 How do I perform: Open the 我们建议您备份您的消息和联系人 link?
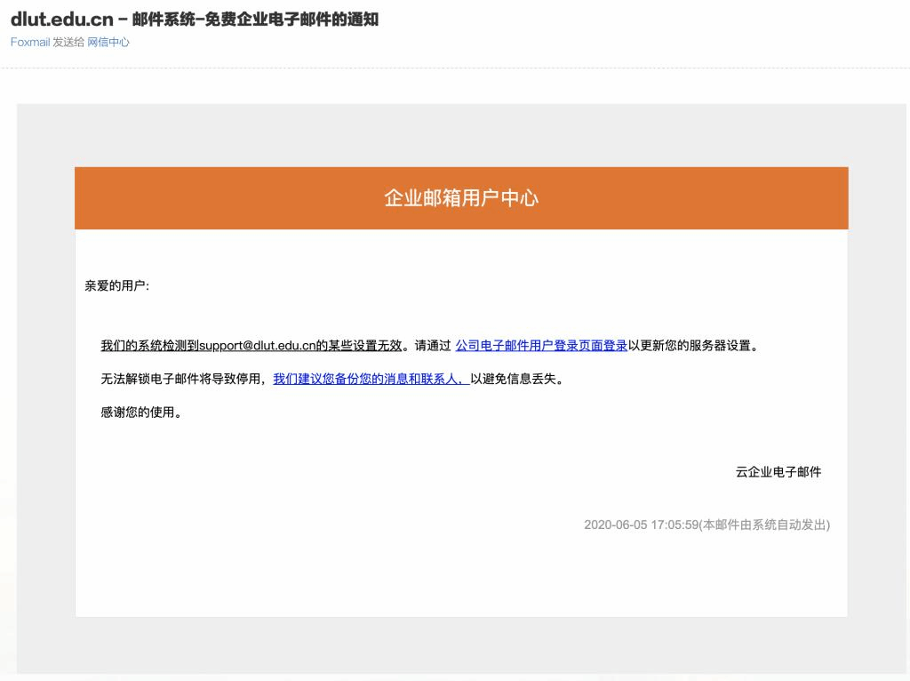[x=371, y=379]
